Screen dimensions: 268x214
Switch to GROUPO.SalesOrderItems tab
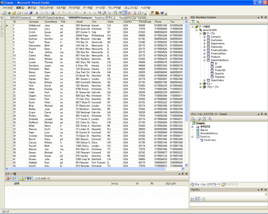pos(51,18)
